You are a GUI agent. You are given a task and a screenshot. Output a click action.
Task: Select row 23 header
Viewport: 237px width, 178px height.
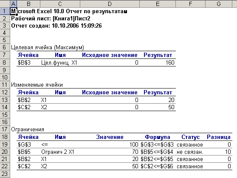5,174
